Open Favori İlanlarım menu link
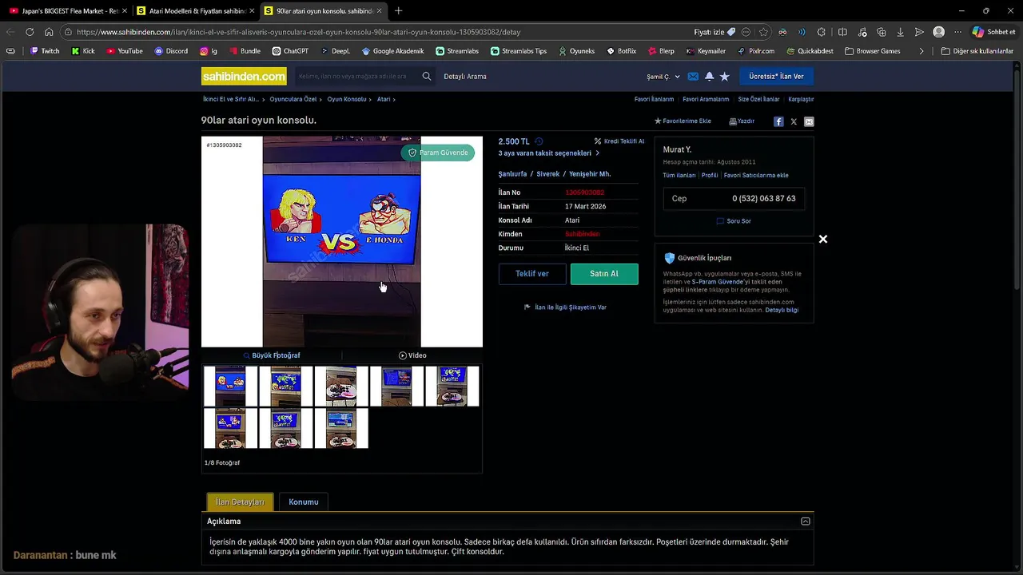The height and width of the screenshot is (575, 1023). pyautogui.click(x=654, y=99)
